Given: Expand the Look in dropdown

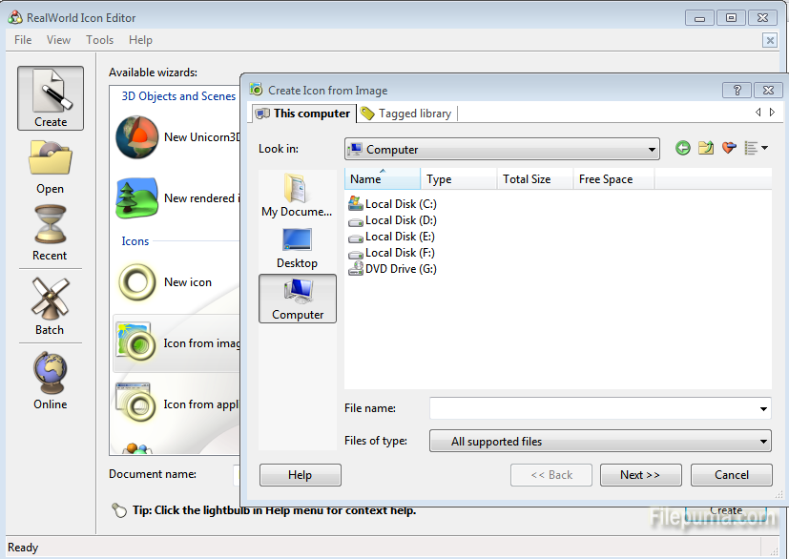Looking at the screenshot, I should pyautogui.click(x=652, y=150).
